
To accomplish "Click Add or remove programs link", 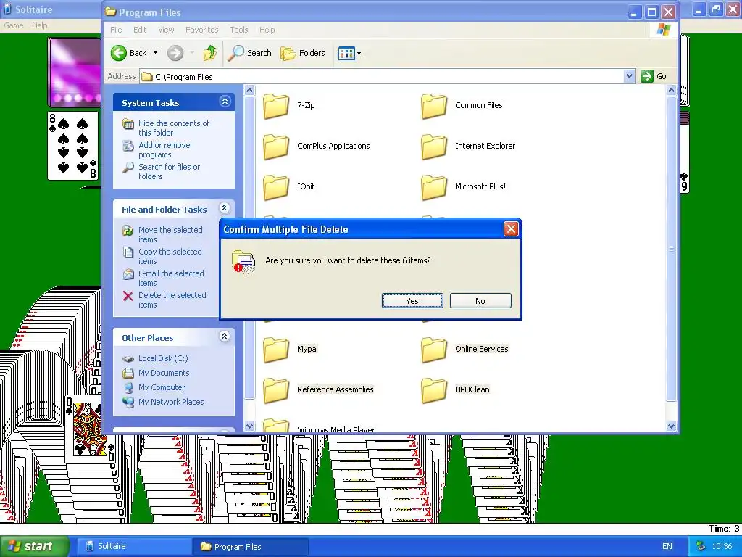I will coord(164,149).
